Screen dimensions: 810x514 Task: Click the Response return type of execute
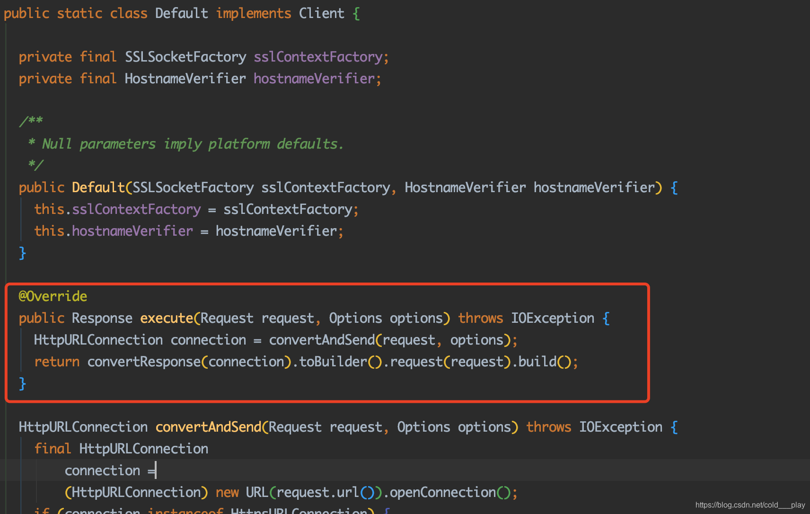tap(102, 318)
